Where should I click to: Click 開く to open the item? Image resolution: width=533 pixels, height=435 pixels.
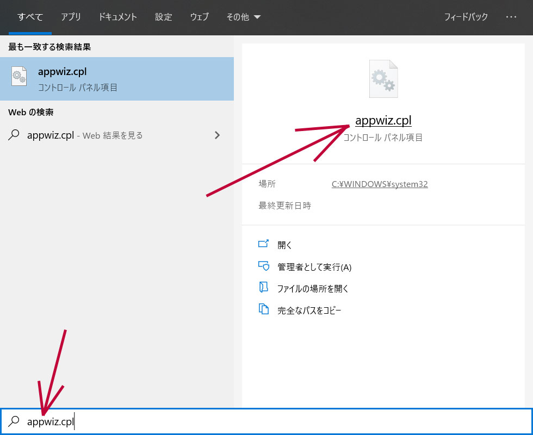(x=284, y=245)
